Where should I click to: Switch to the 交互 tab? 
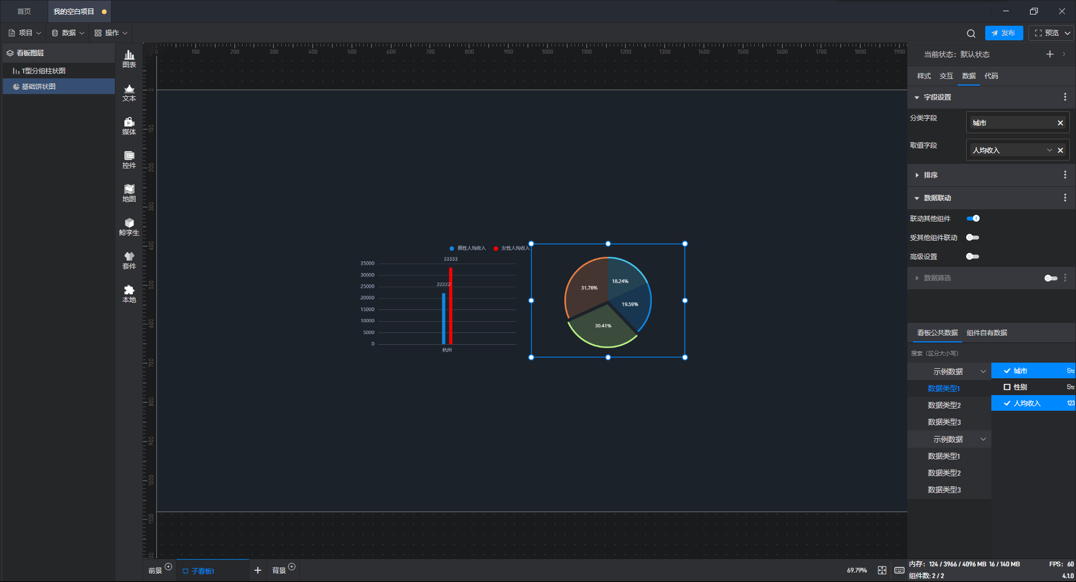(x=946, y=76)
